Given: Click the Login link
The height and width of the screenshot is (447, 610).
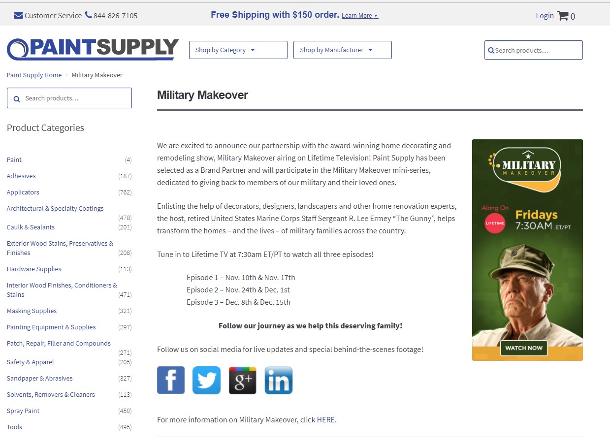Looking at the screenshot, I should click(545, 16).
